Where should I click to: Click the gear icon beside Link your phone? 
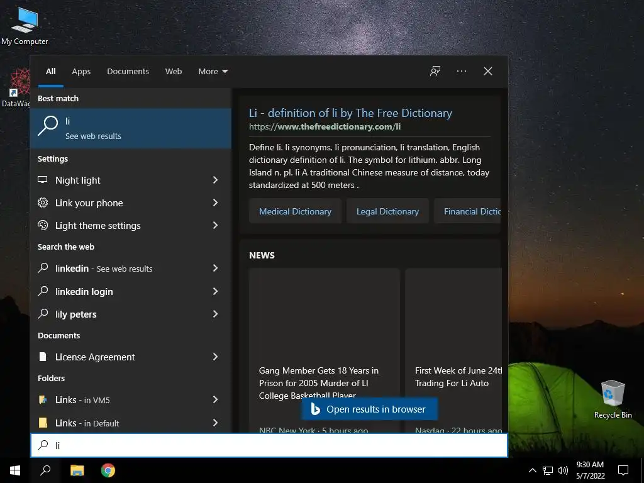click(43, 203)
